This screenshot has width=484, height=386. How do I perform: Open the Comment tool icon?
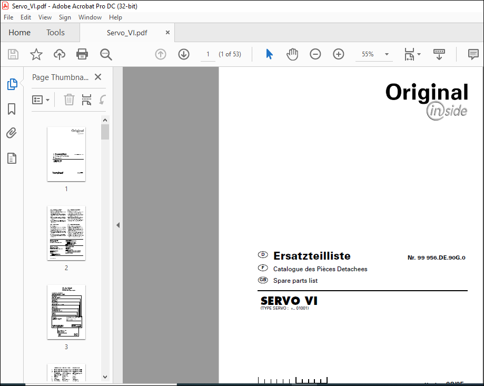(473, 54)
